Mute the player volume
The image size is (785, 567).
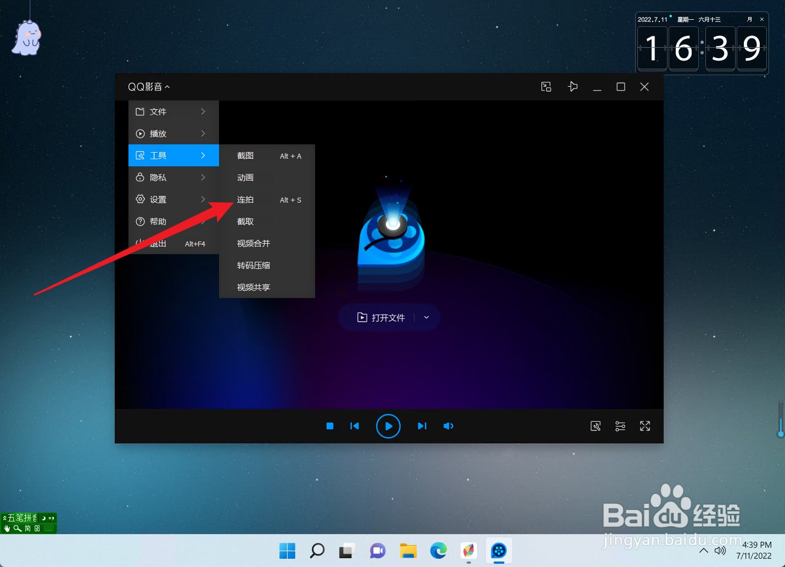coord(448,426)
